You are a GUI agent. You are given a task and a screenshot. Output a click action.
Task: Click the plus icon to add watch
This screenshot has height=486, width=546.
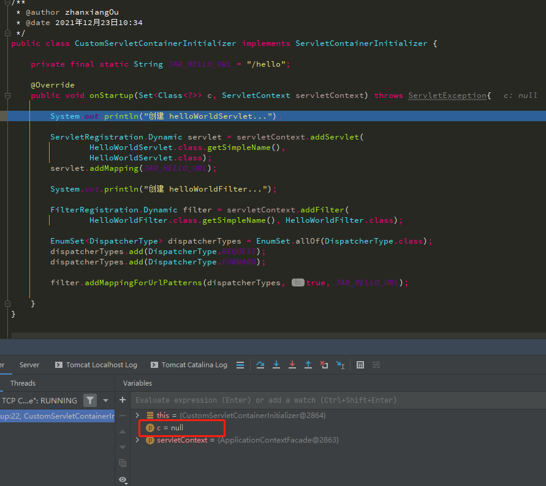tap(123, 400)
